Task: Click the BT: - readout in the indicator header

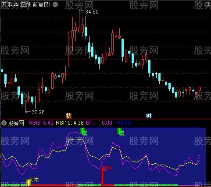Action: (x=91, y=122)
